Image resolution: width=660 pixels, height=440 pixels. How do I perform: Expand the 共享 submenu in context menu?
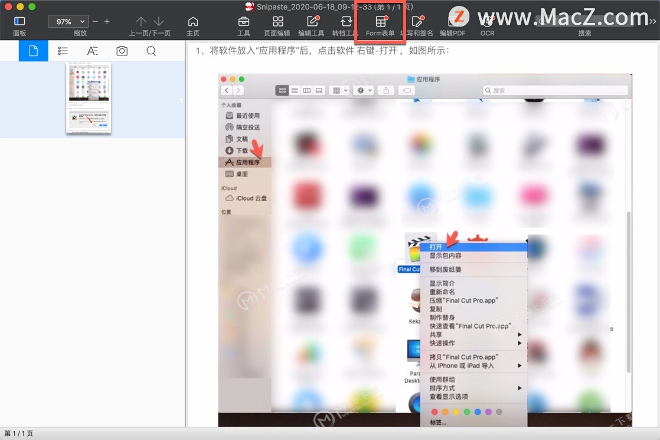(x=474, y=334)
